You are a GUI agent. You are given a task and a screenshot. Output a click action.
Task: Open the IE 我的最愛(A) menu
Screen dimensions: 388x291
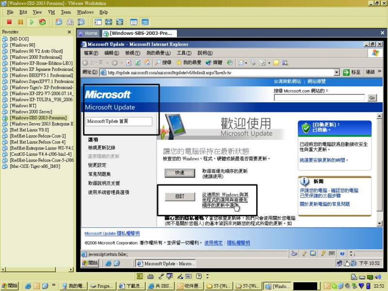[x=159, y=53]
